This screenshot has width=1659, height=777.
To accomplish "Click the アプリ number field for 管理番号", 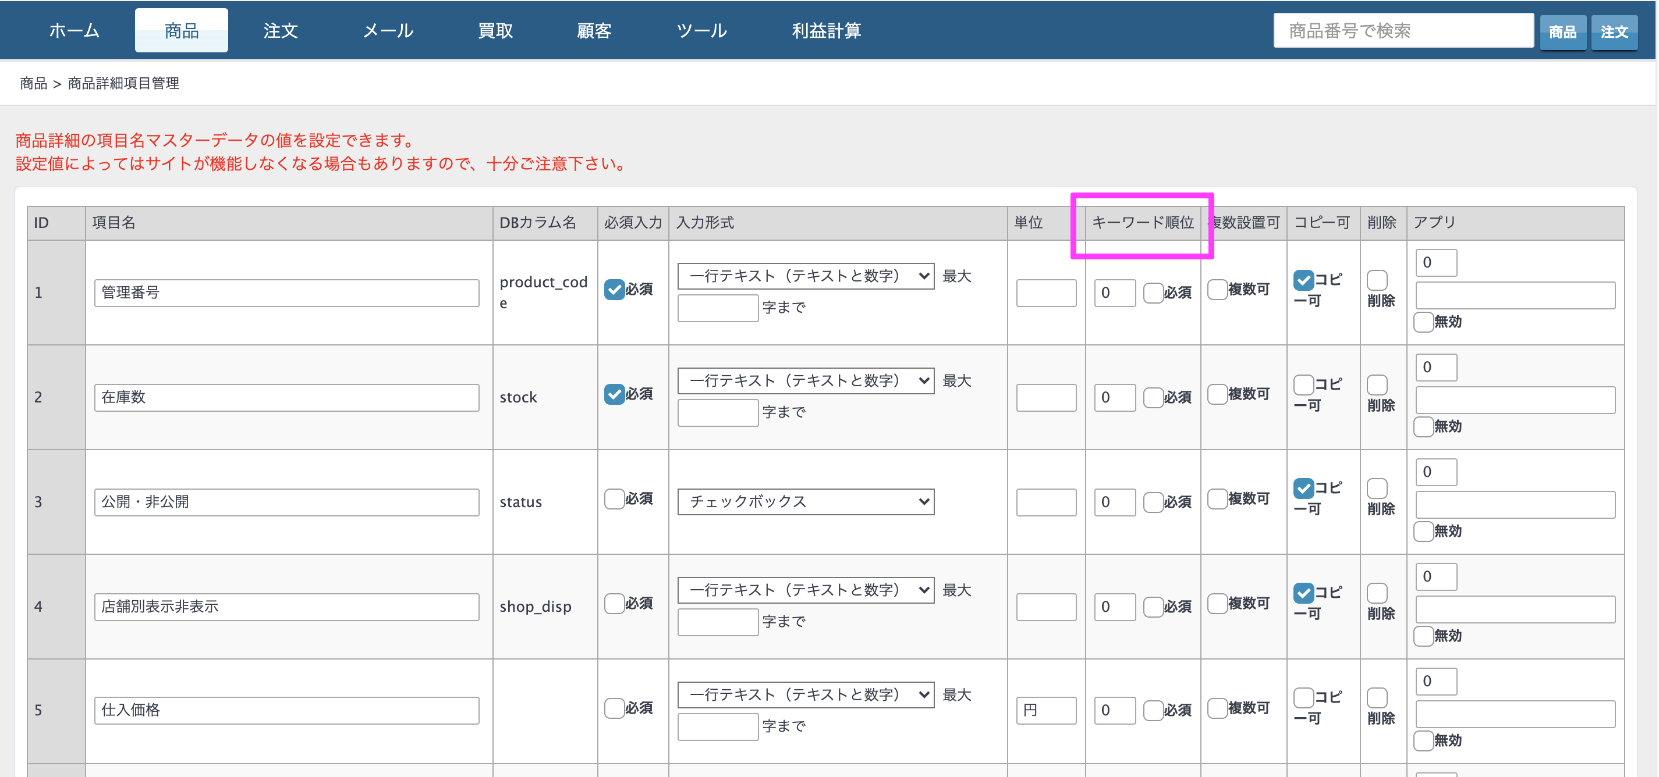I will tap(1436, 262).
